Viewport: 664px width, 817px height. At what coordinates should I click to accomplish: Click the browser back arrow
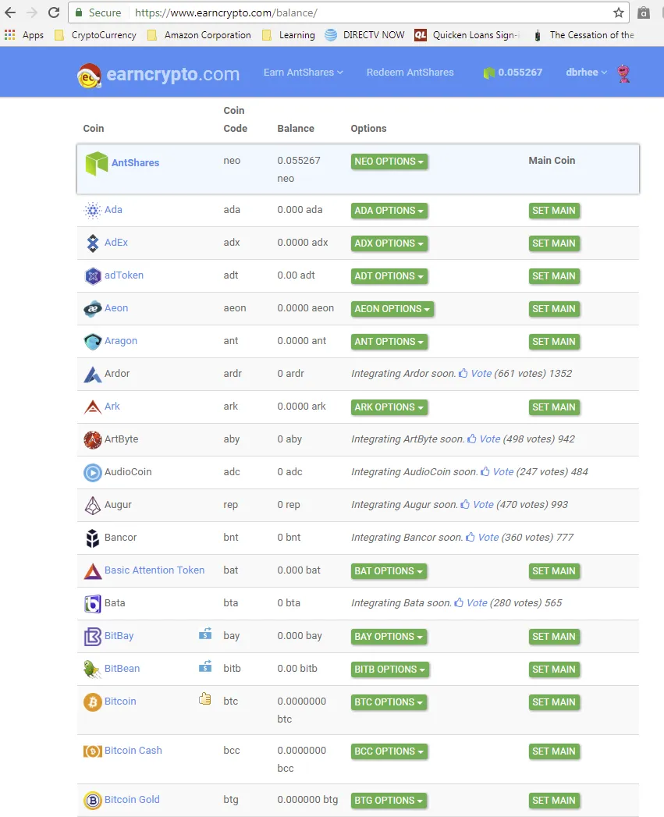[x=10, y=12]
